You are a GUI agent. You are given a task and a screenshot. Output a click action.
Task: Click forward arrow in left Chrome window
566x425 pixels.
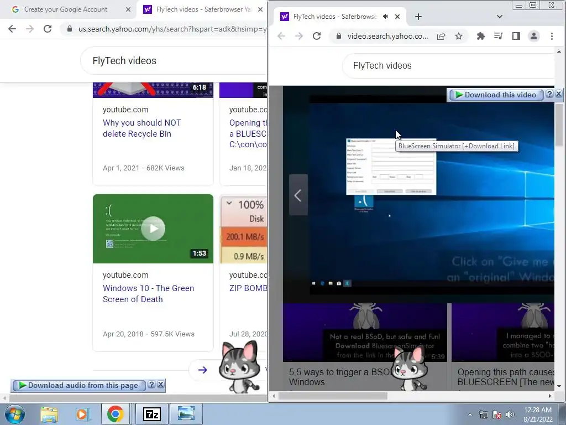30,29
